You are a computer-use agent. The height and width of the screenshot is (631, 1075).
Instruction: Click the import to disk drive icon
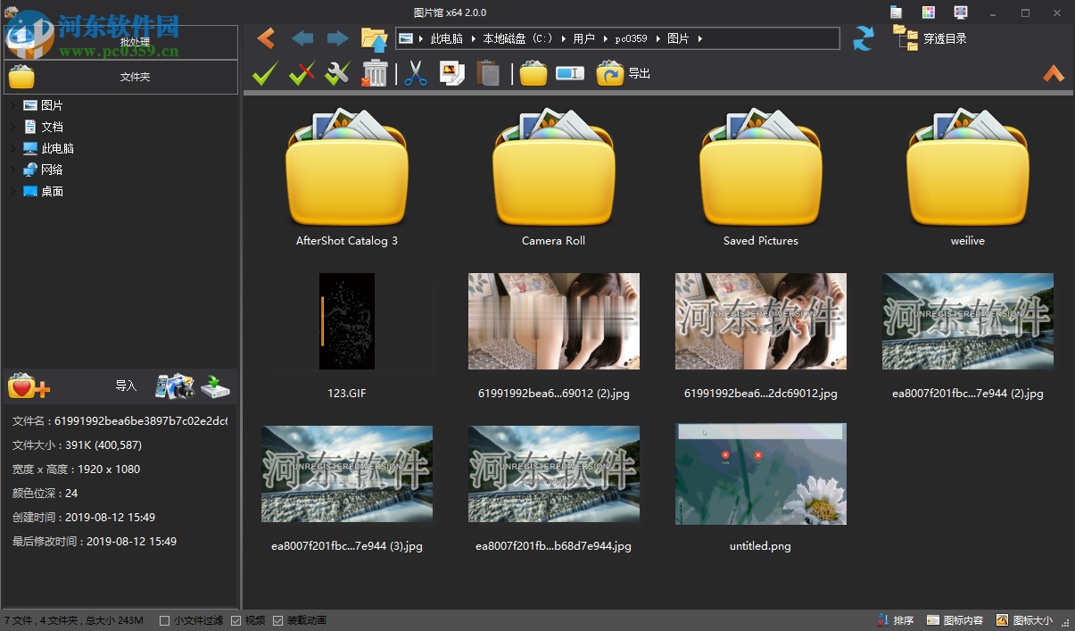[215, 386]
